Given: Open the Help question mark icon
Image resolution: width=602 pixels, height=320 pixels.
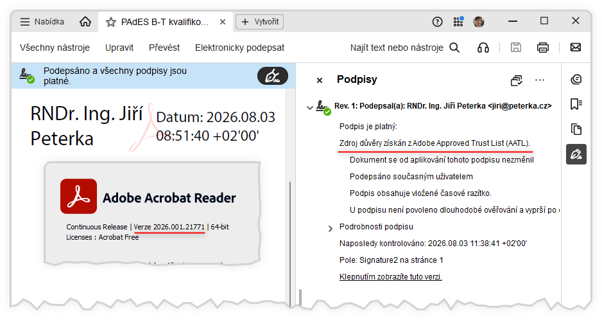Looking at the screenshot, I should [437, 22].
